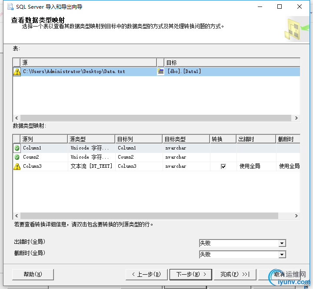Click Column3's 使用全局 on-error cell
Screen dimensions: 313x289
pyautogui.click(x=256, y=166)
